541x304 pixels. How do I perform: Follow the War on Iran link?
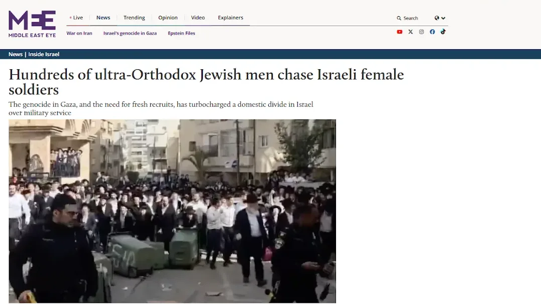tap(79, 33)
